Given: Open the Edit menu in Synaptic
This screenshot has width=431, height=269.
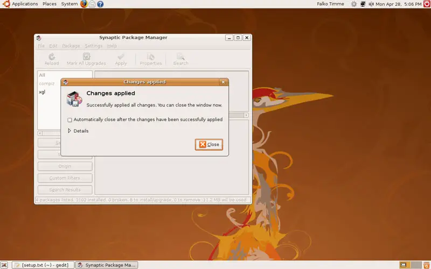Looking at the screenshot, I should (x=53, y=46).
